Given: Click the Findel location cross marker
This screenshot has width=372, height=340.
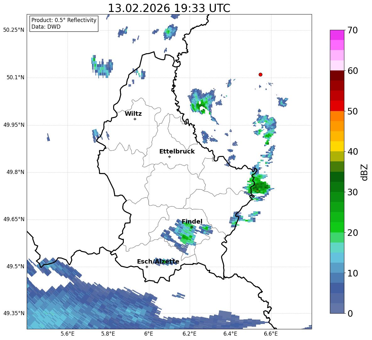Looking at the screenshot, I should (x=192, y=227).
